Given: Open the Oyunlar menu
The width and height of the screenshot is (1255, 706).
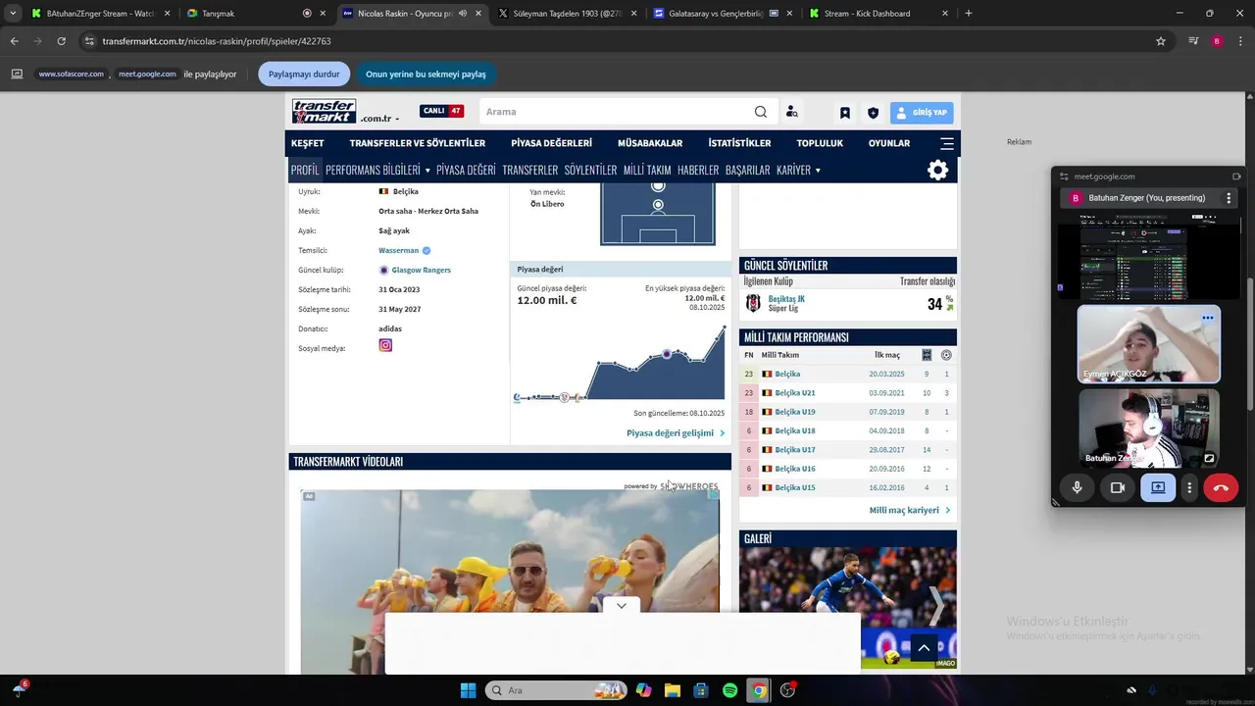Looking at the screenshot, I should point(889,143).
